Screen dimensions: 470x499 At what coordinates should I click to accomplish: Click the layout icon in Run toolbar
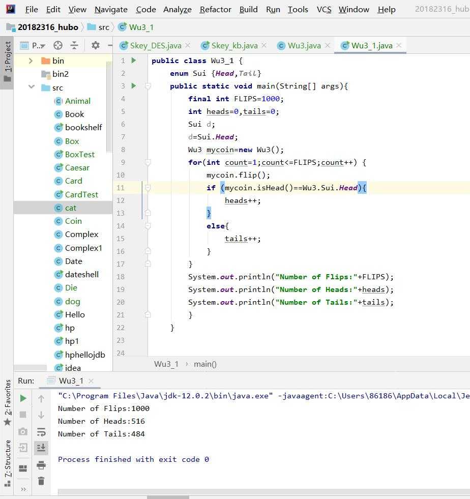[x=23, y=468]
